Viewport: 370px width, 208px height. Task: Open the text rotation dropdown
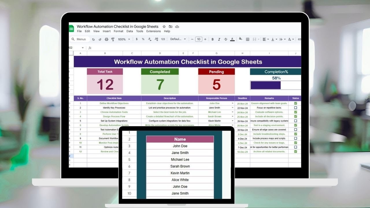[291, 39]
